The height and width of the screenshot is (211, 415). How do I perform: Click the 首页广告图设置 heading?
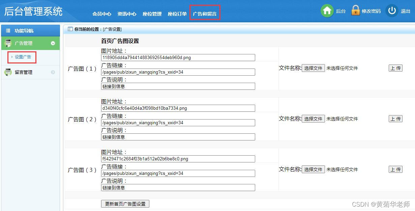[x=120, y=41]
